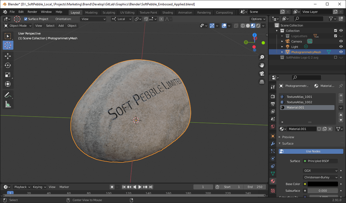346x203 pixels.
Task: Click the Base Color swatch
Action: click(x=322, y=184)
